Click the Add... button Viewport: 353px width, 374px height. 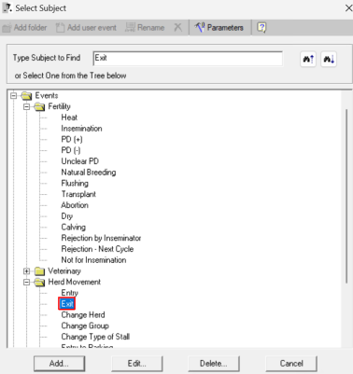click(59, 364)
